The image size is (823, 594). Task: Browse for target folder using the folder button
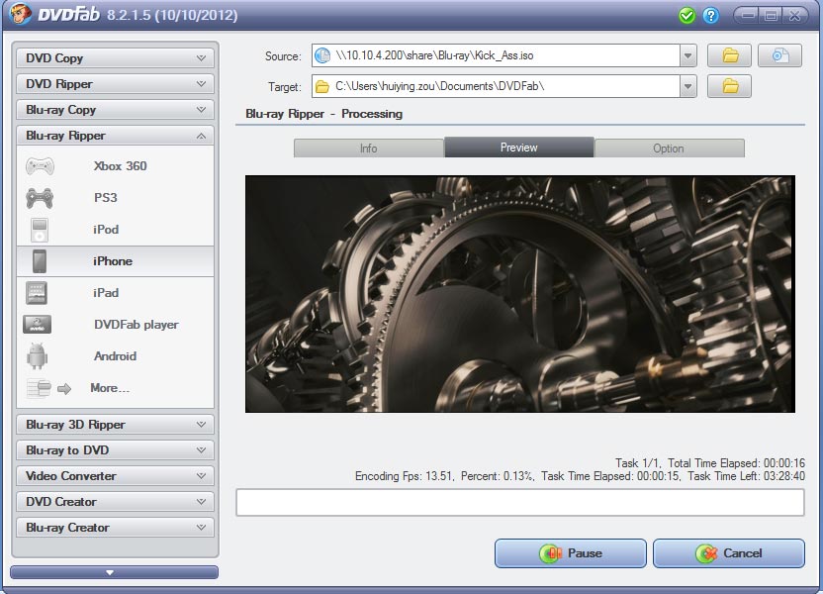point(730,86)
